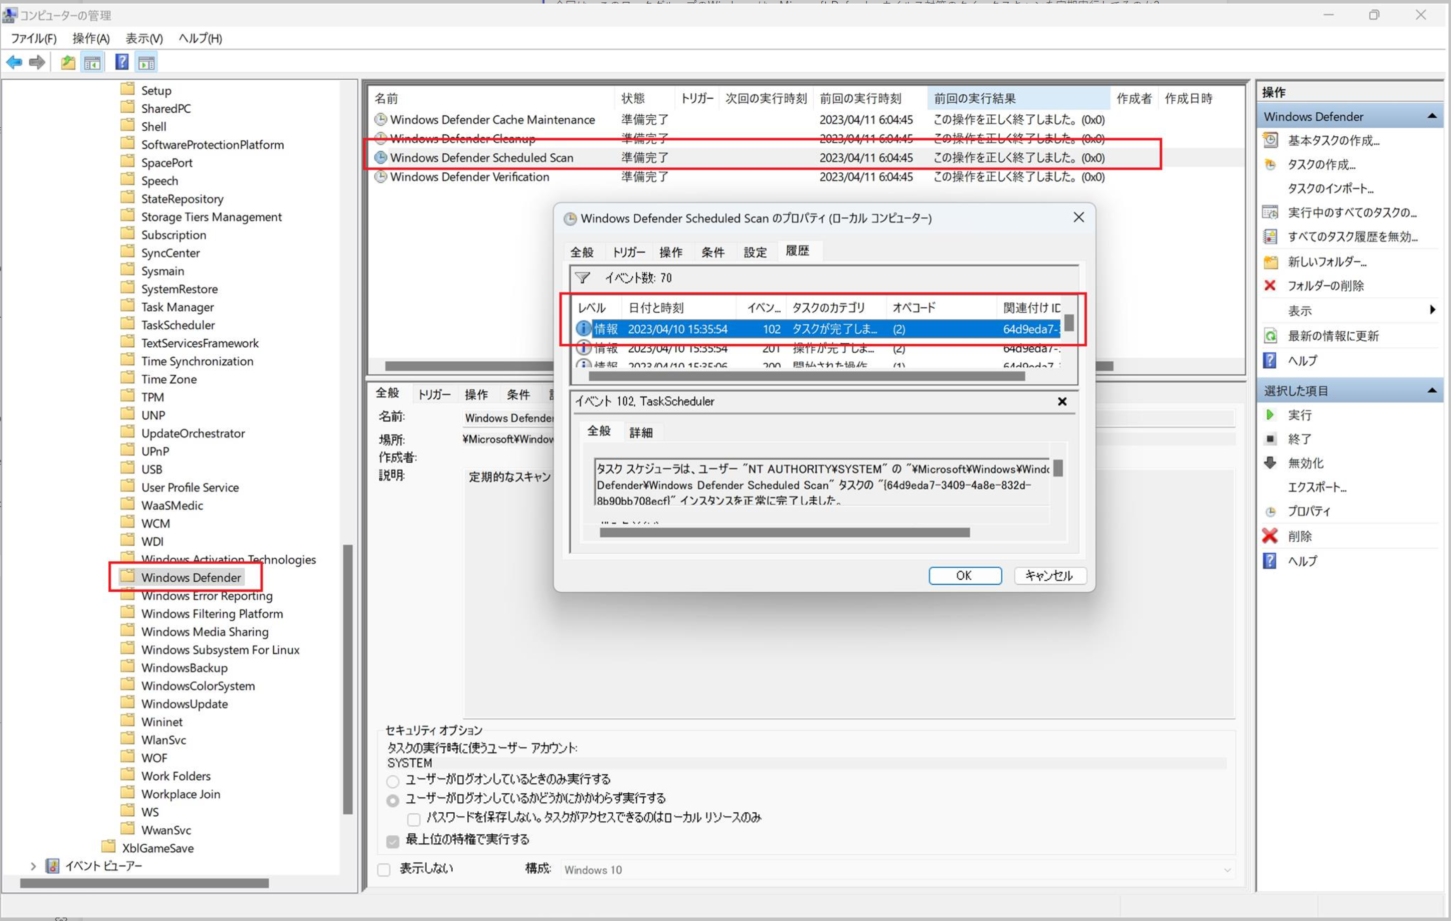Click 基本タスクの作成 in Actions pane
The height and width of the screenshot is (921, 1451).
(1333, 140)
